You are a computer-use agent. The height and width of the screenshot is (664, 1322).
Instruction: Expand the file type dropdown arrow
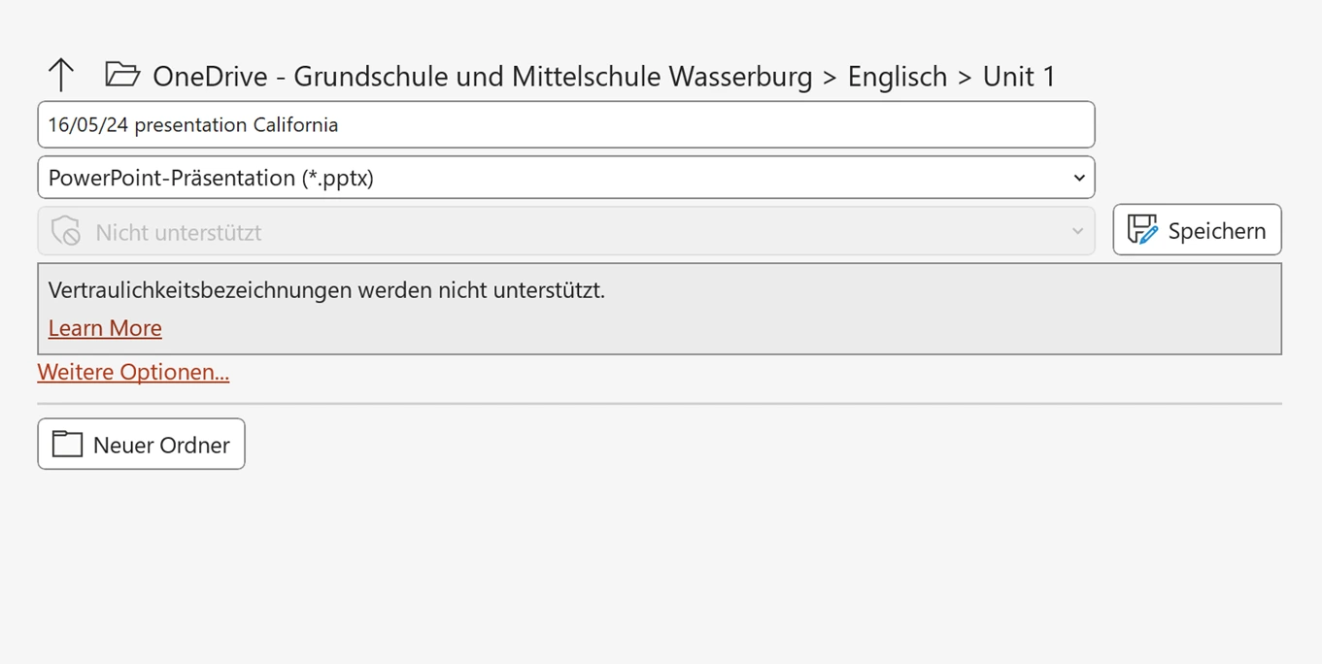click(1078, 178)
